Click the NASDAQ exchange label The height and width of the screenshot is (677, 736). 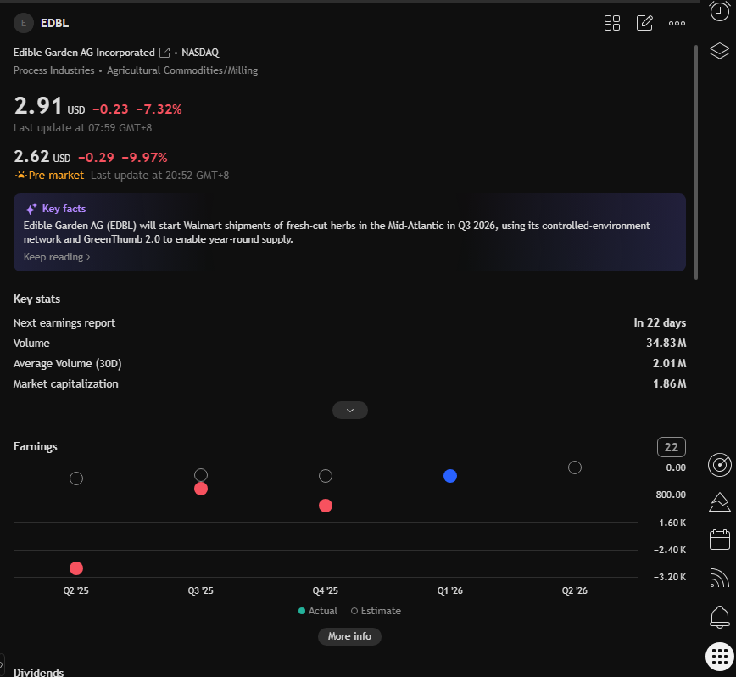coord(200,53)
